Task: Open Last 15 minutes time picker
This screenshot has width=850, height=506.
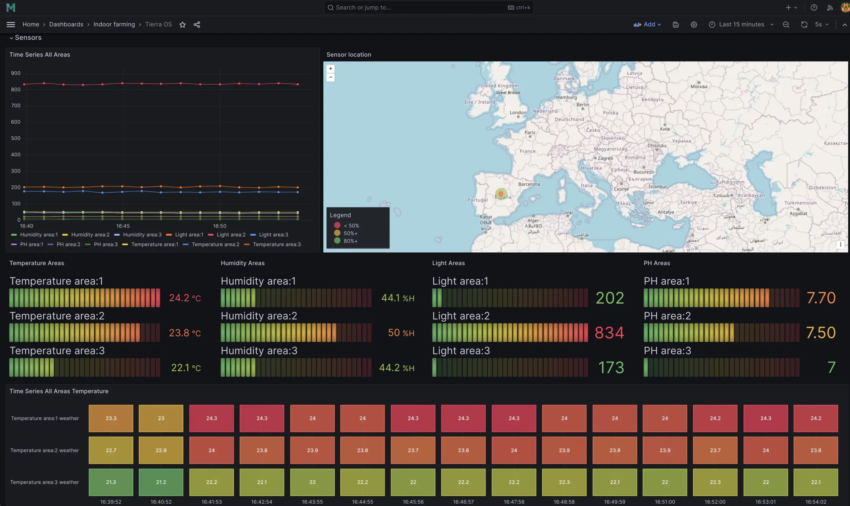Action: (x=741, y=25)
